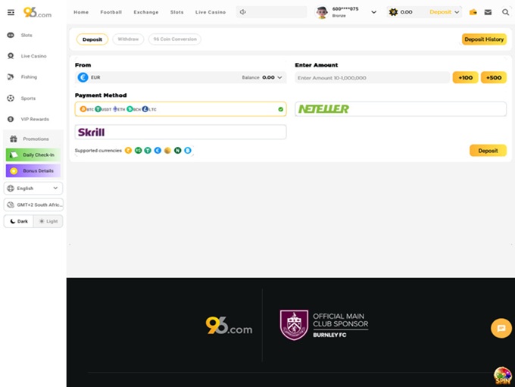This screenshot has width=515, height=387.
Task: Click the first orange supported currency icon
Action: pos(128,151)
